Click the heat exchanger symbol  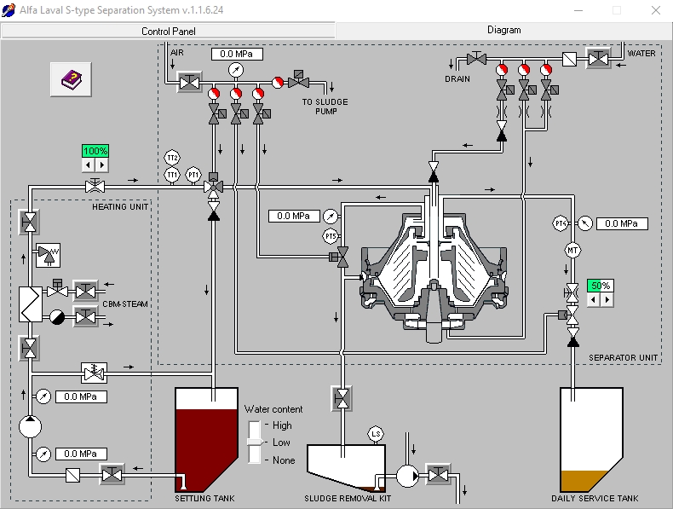point(31,304)
